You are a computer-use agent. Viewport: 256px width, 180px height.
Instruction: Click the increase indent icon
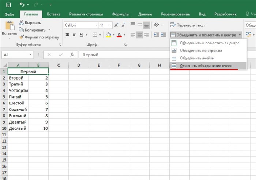[x=163, y=35]
